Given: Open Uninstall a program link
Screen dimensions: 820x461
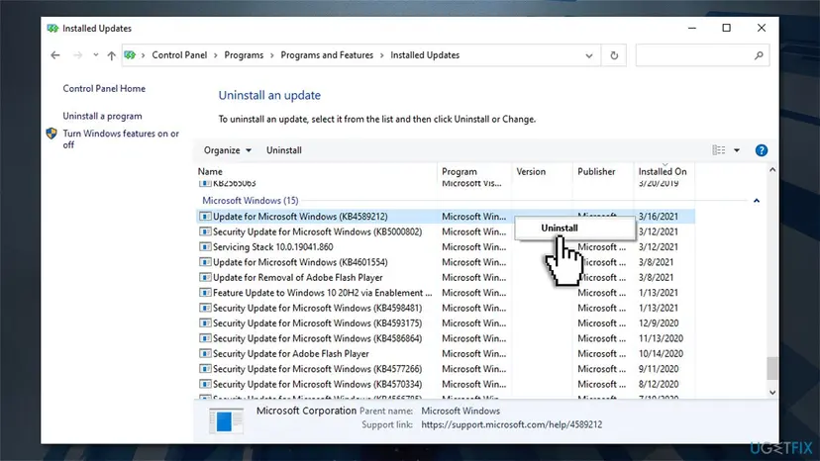Looking at the screenshot, I should 103,116.
